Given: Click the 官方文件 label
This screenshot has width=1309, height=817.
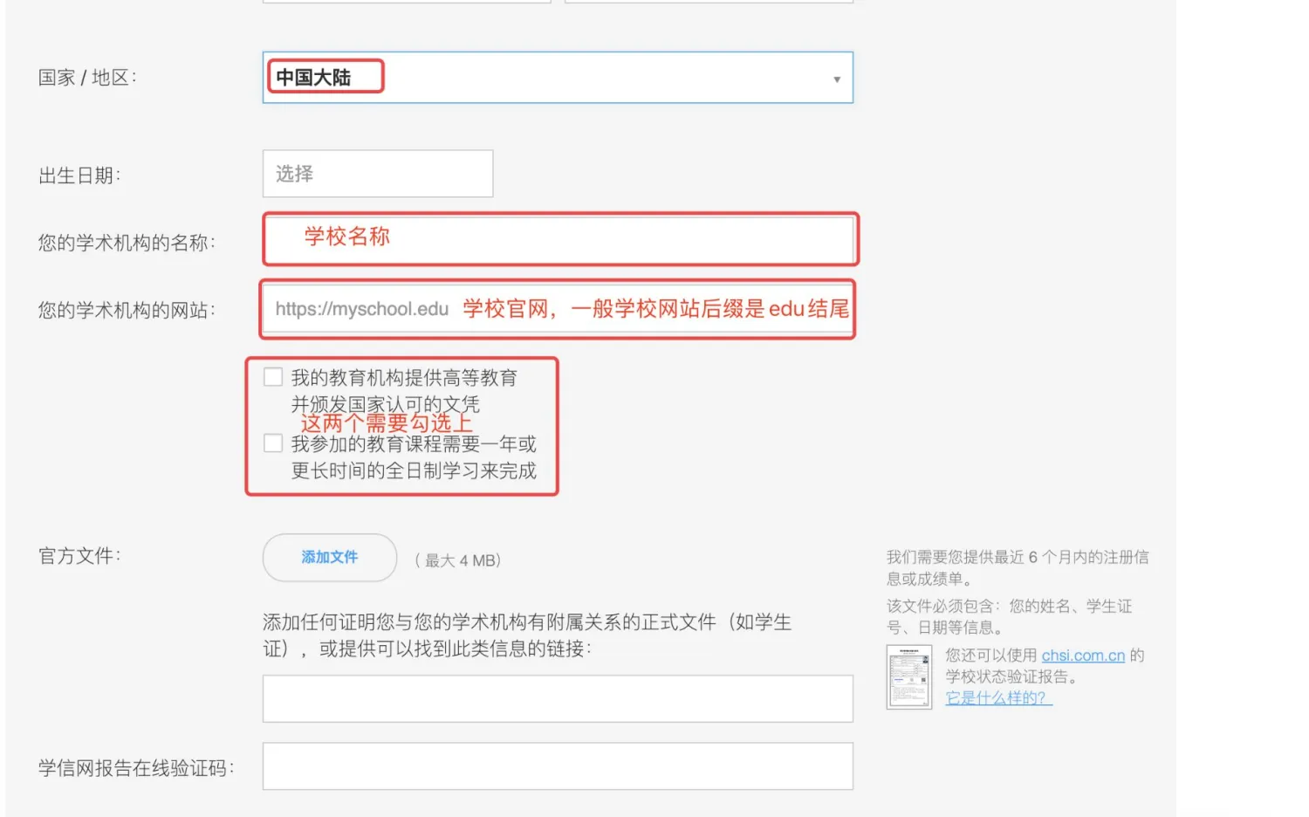Looking at the screenshot, I should pyautogui.click(x=79, y=556).
